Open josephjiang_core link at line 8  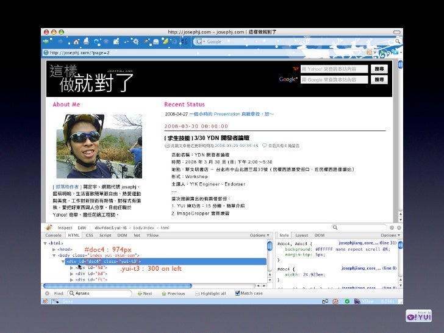pyautogui.click(x=369, y=268)
